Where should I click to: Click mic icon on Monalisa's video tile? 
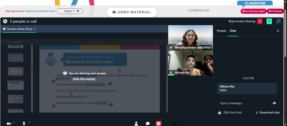coord(171,48)
